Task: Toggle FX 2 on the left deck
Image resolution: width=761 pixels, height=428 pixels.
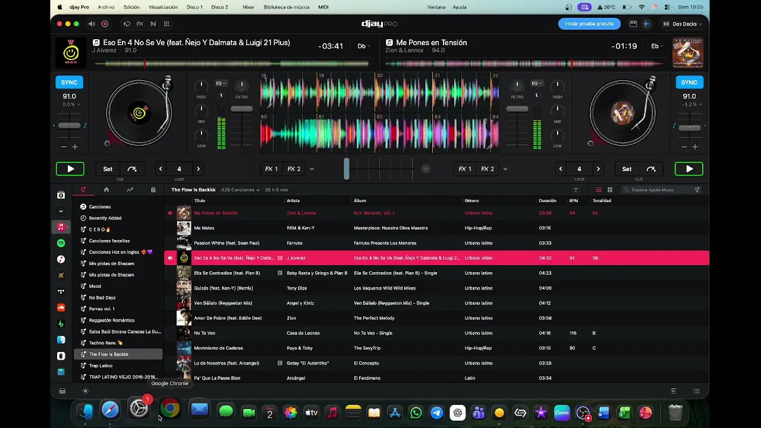Action: click(294, 169)
